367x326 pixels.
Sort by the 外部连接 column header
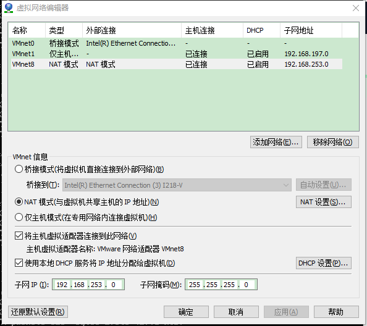coord(132,30)
